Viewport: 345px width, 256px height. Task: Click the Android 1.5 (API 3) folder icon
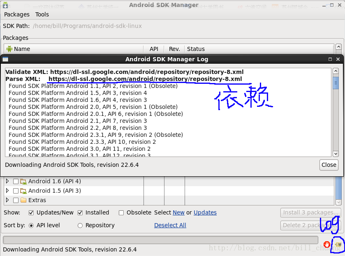pyautogui.click(x=23, y=191)
